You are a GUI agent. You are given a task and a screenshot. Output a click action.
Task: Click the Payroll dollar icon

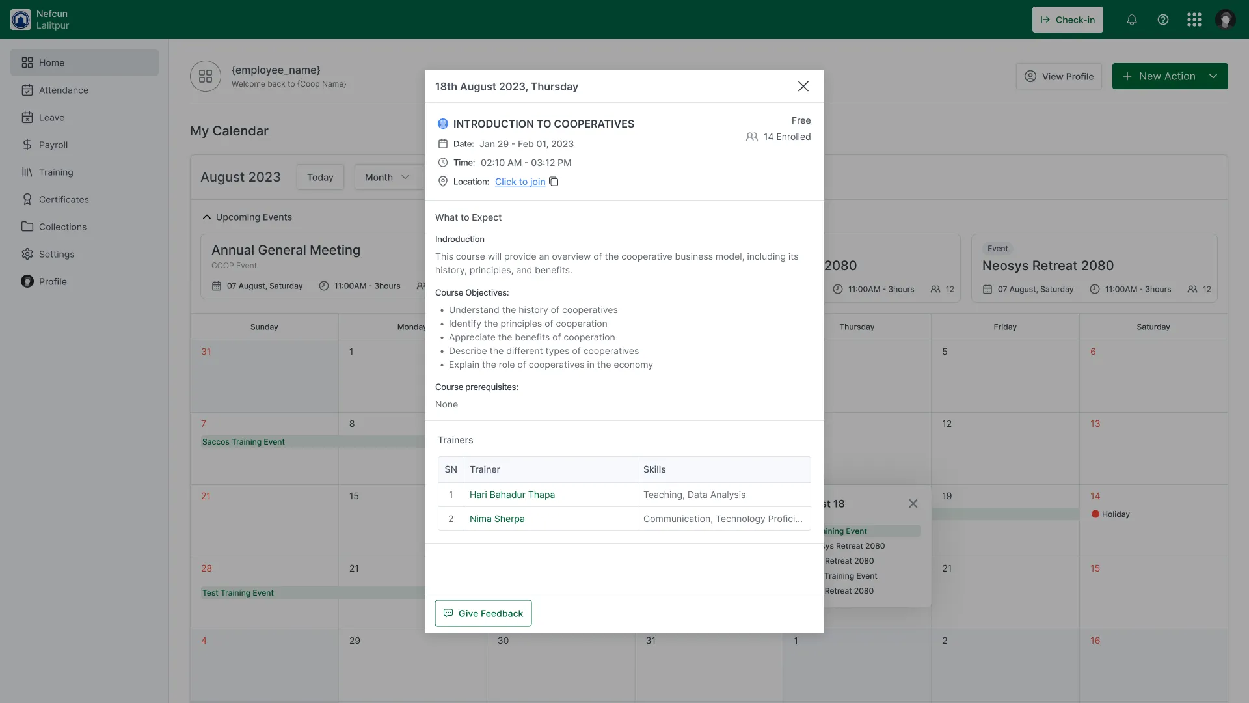[x=27, y=145]
